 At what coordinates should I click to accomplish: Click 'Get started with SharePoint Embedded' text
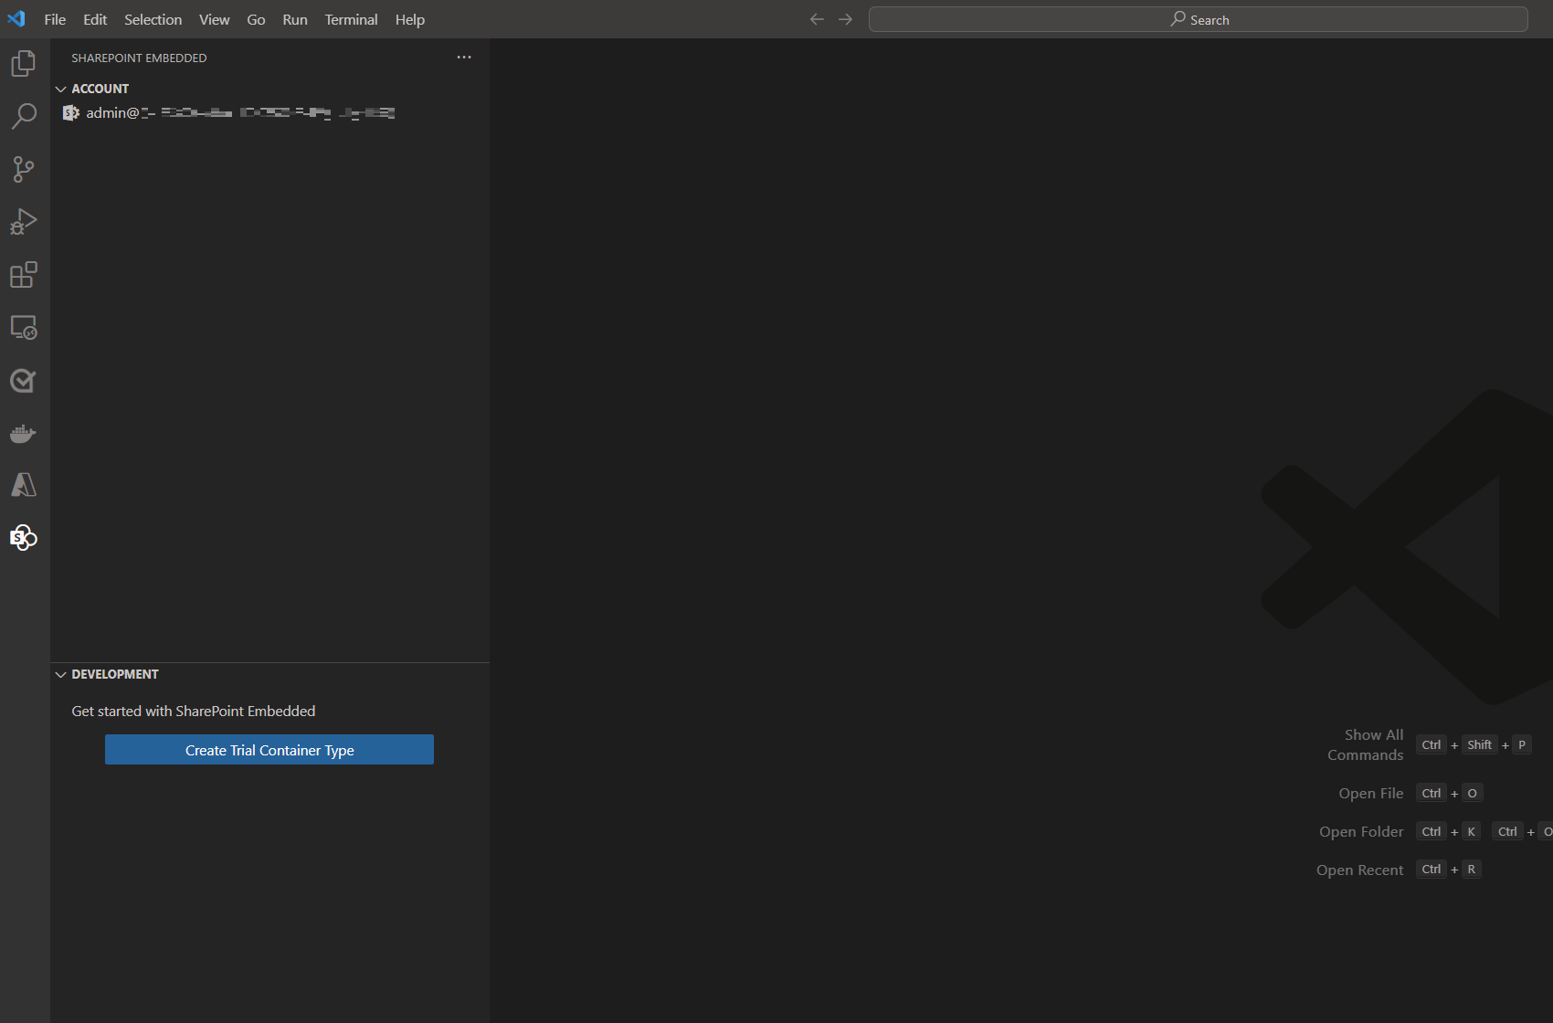[x=194, y=711]
